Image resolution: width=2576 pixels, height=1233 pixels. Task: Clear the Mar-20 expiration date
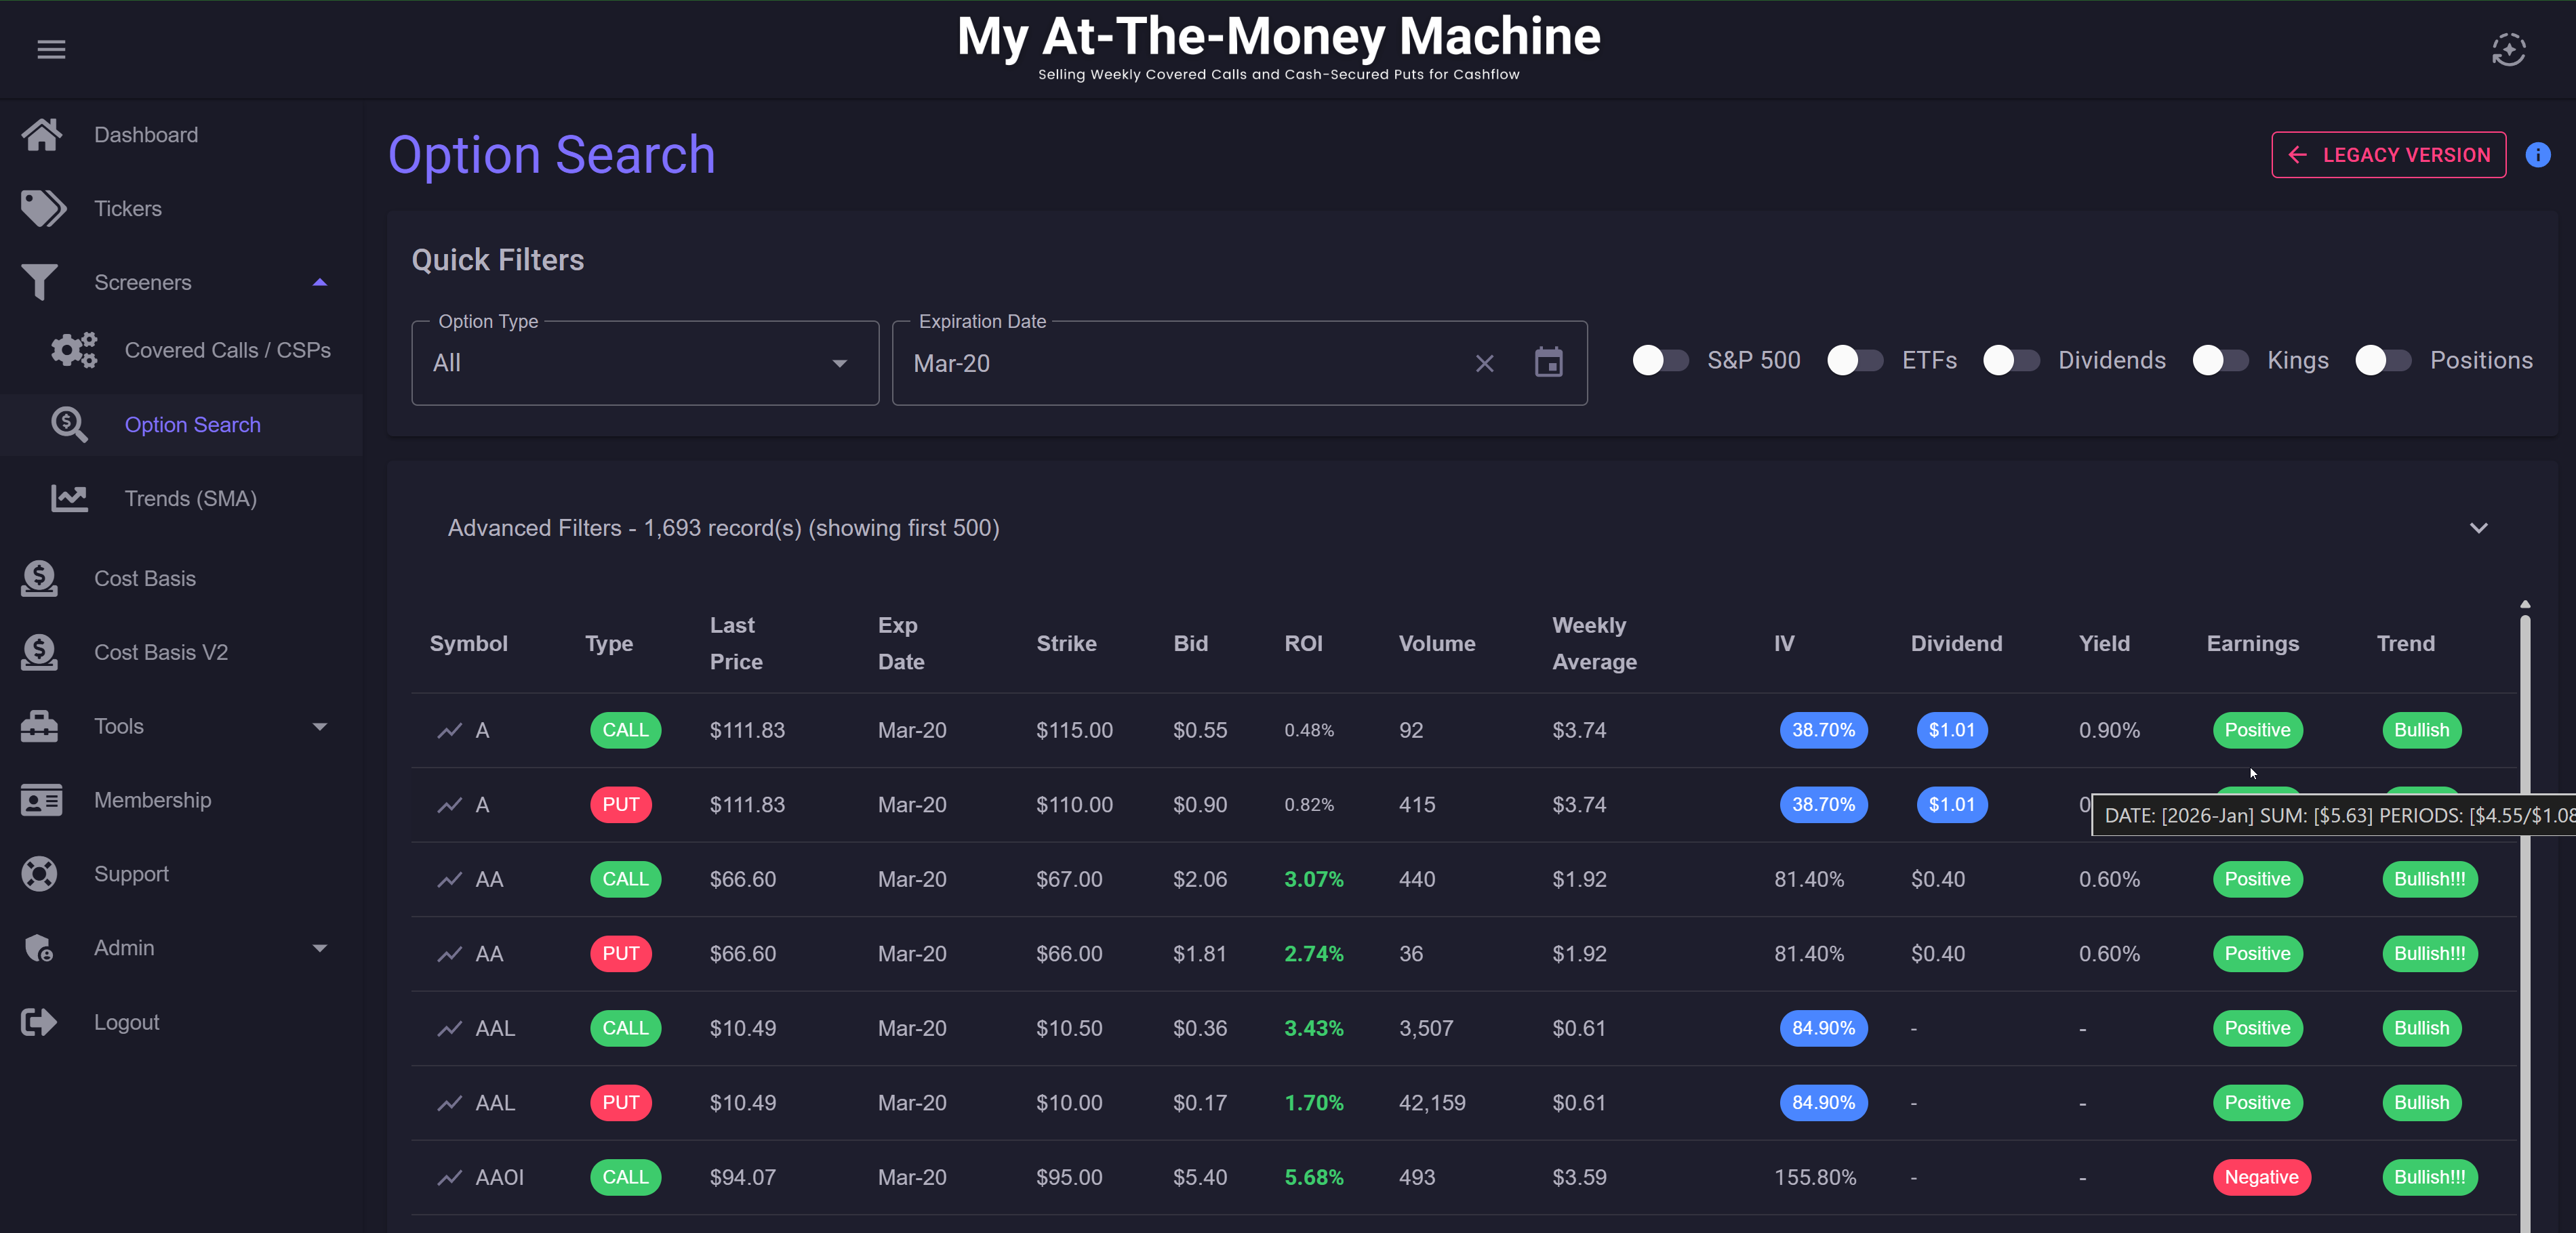click(1484, 364)
